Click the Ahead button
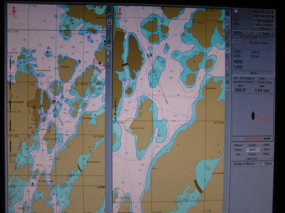The width and height of the screenshot is (285, 213). point(238,145)
